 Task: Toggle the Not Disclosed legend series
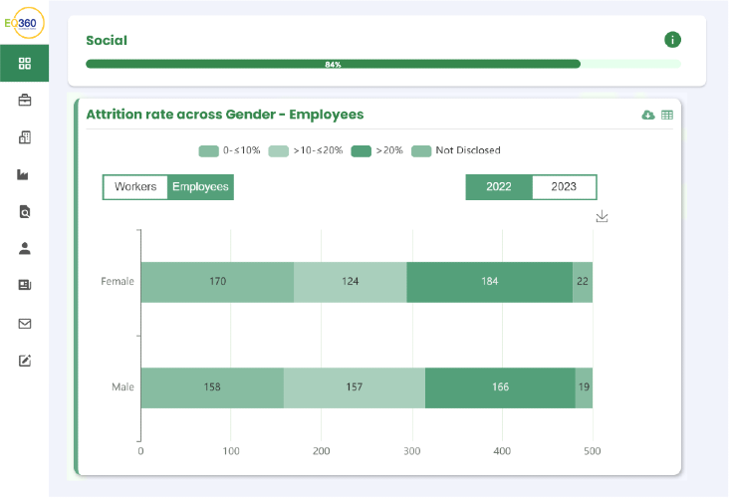pyautogui.click(x=456, y=150)
